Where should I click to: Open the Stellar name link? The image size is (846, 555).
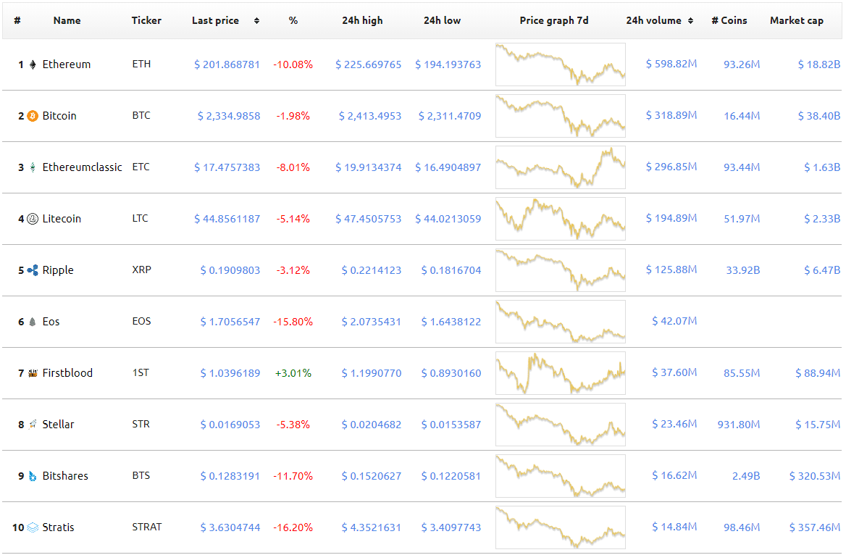58,425
